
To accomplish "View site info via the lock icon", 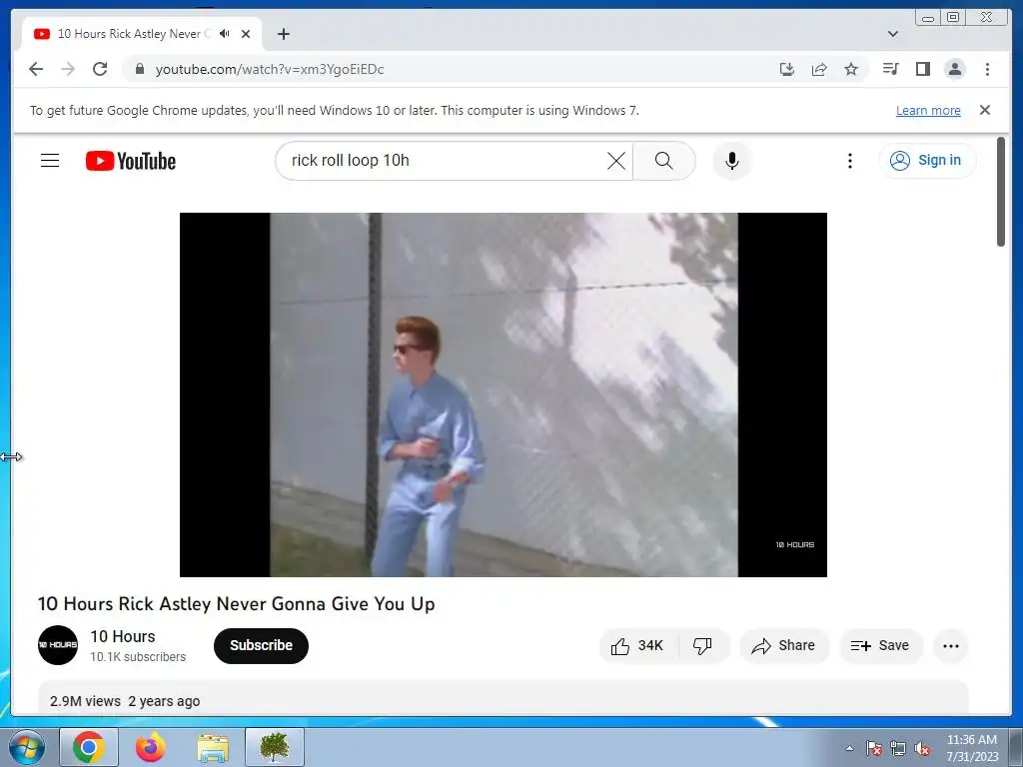I will click(x=140, y=69).
